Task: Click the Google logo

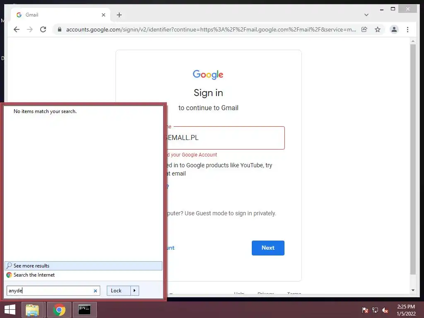Action: 208,75
